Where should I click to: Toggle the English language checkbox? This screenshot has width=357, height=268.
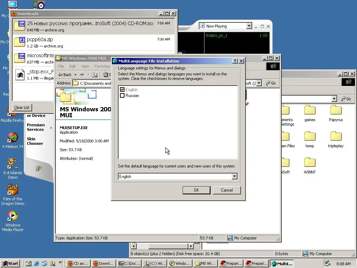(x=122, y=90)
